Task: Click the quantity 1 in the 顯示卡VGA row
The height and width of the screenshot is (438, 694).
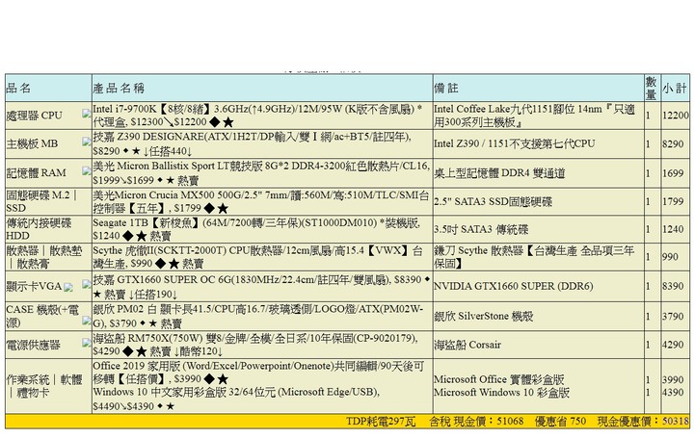Action: [648, 286]
